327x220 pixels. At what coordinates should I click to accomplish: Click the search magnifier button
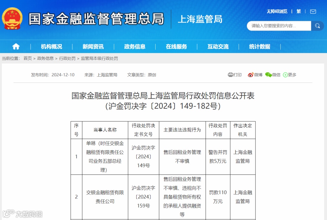[x=317, y=26]
